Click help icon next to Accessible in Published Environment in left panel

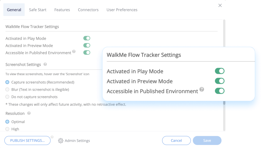coord(74,51)
